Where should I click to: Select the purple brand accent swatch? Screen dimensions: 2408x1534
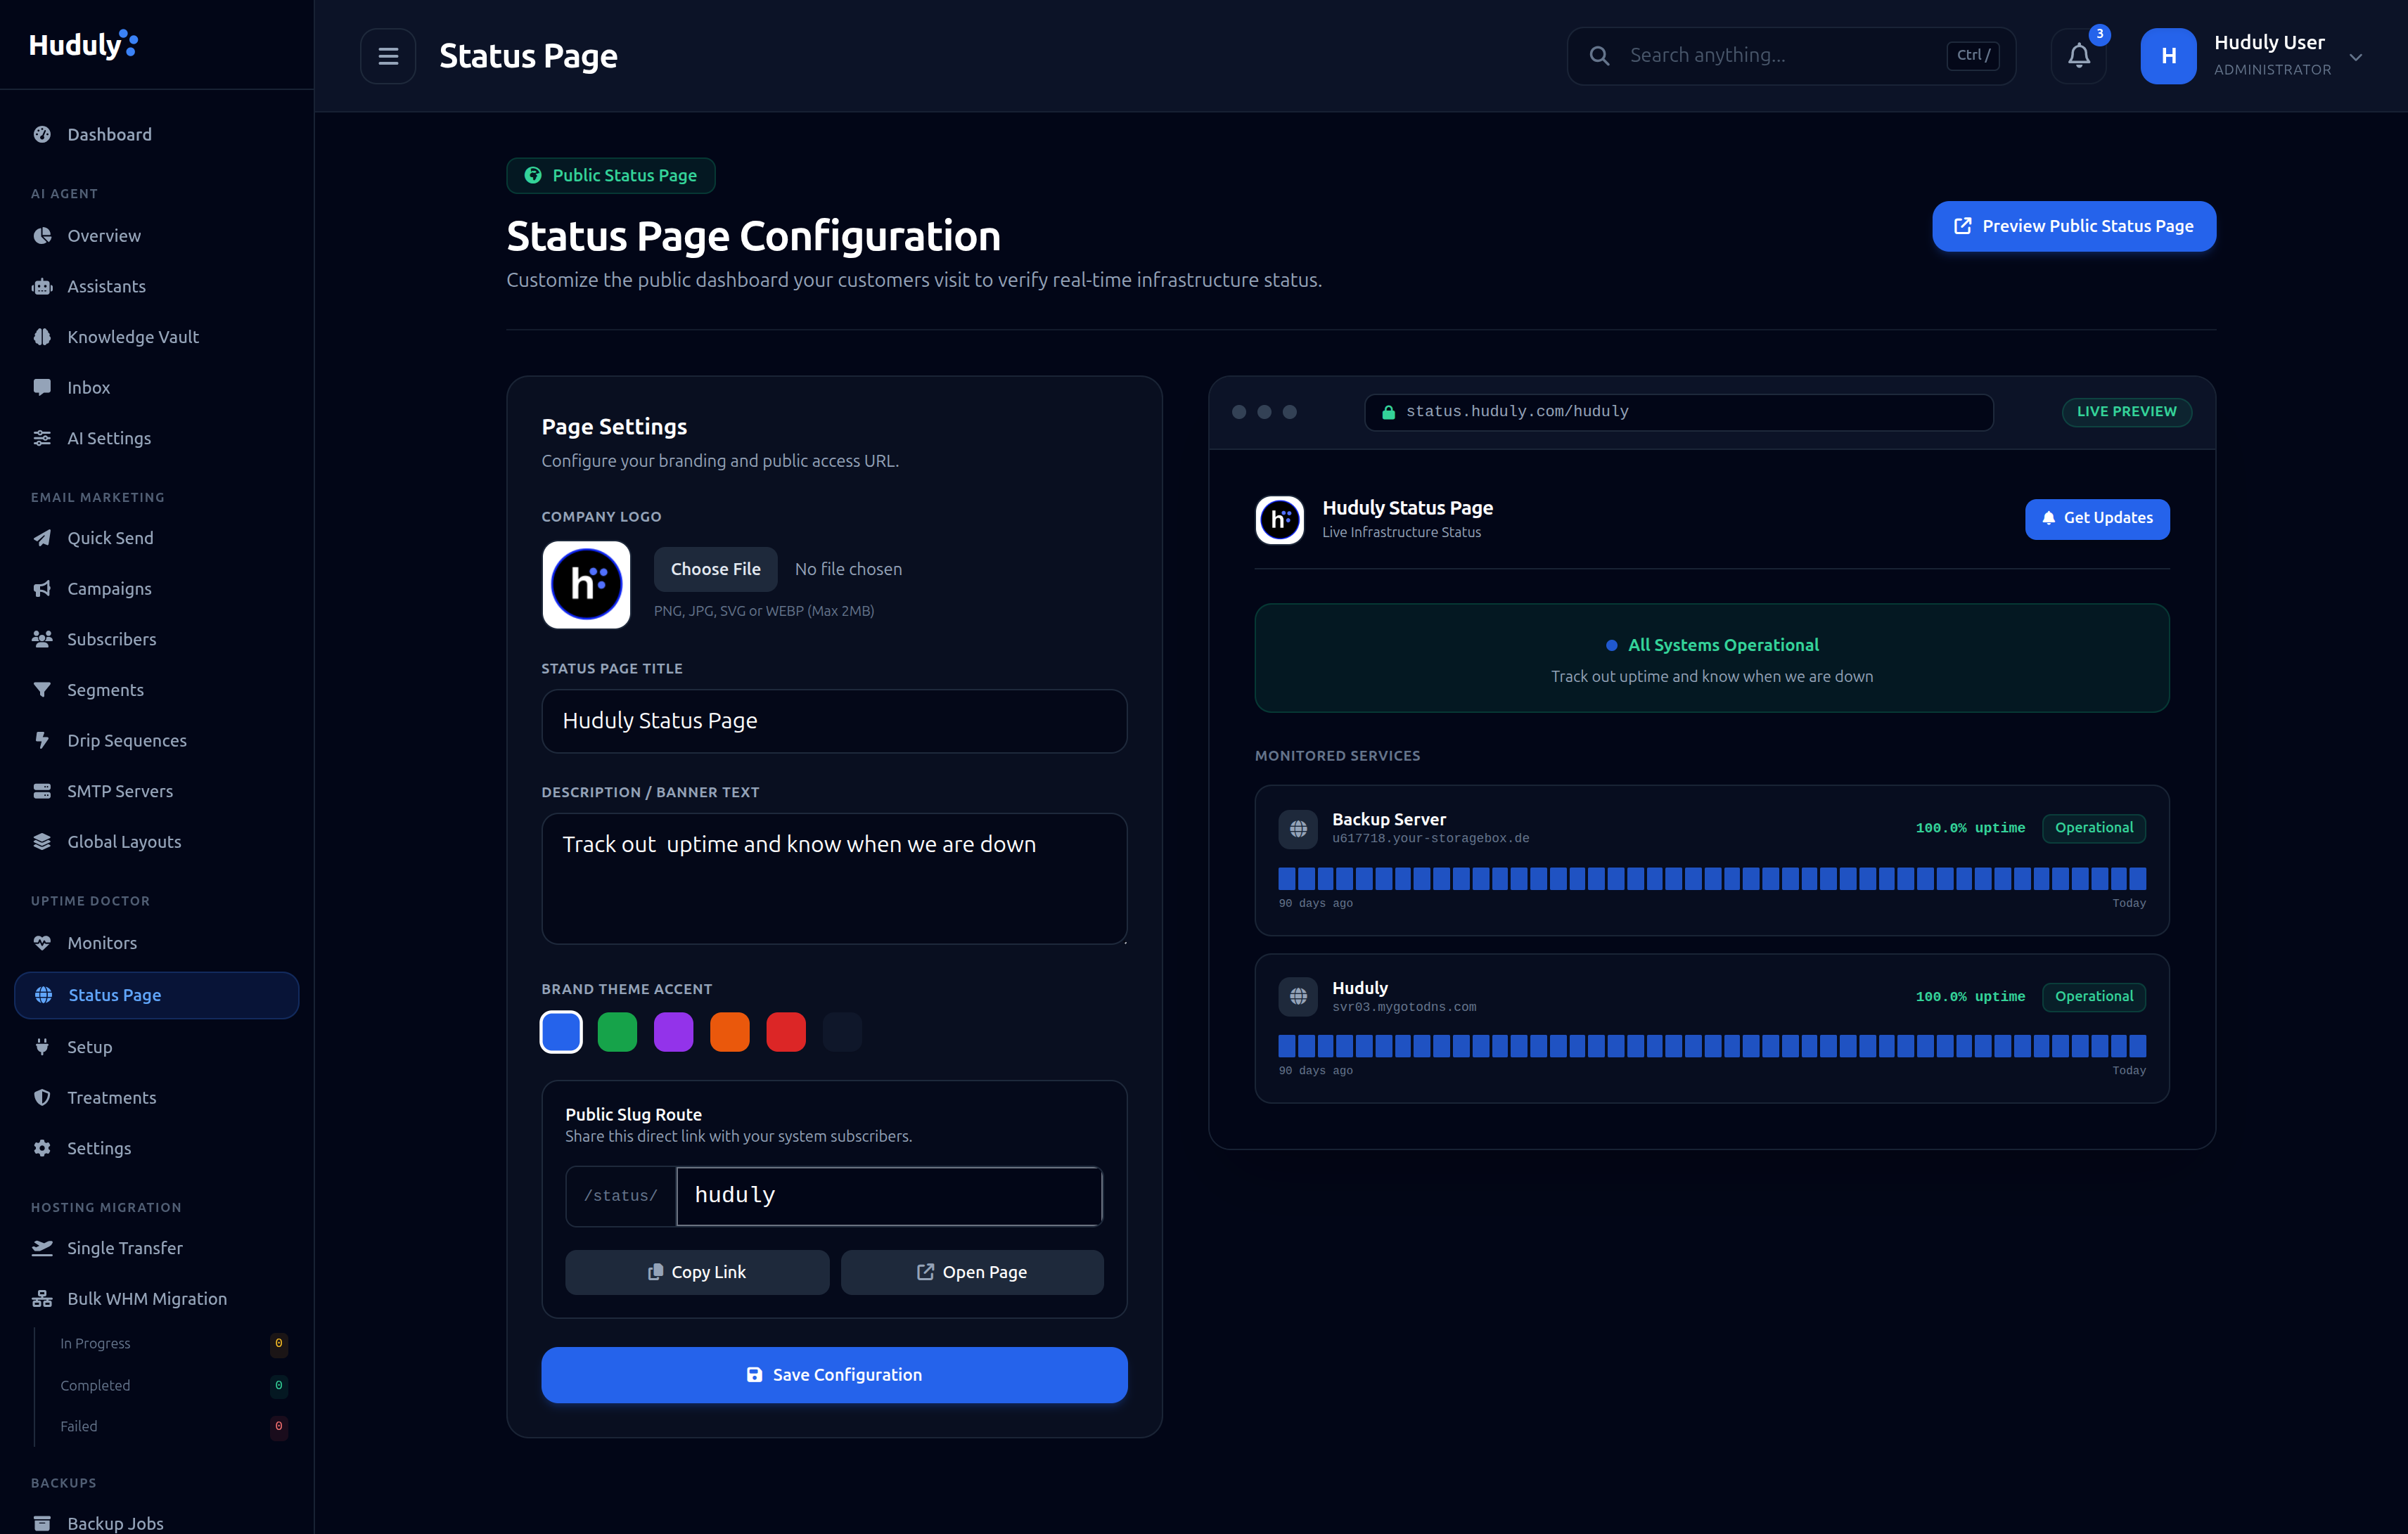pos(673,1031)
